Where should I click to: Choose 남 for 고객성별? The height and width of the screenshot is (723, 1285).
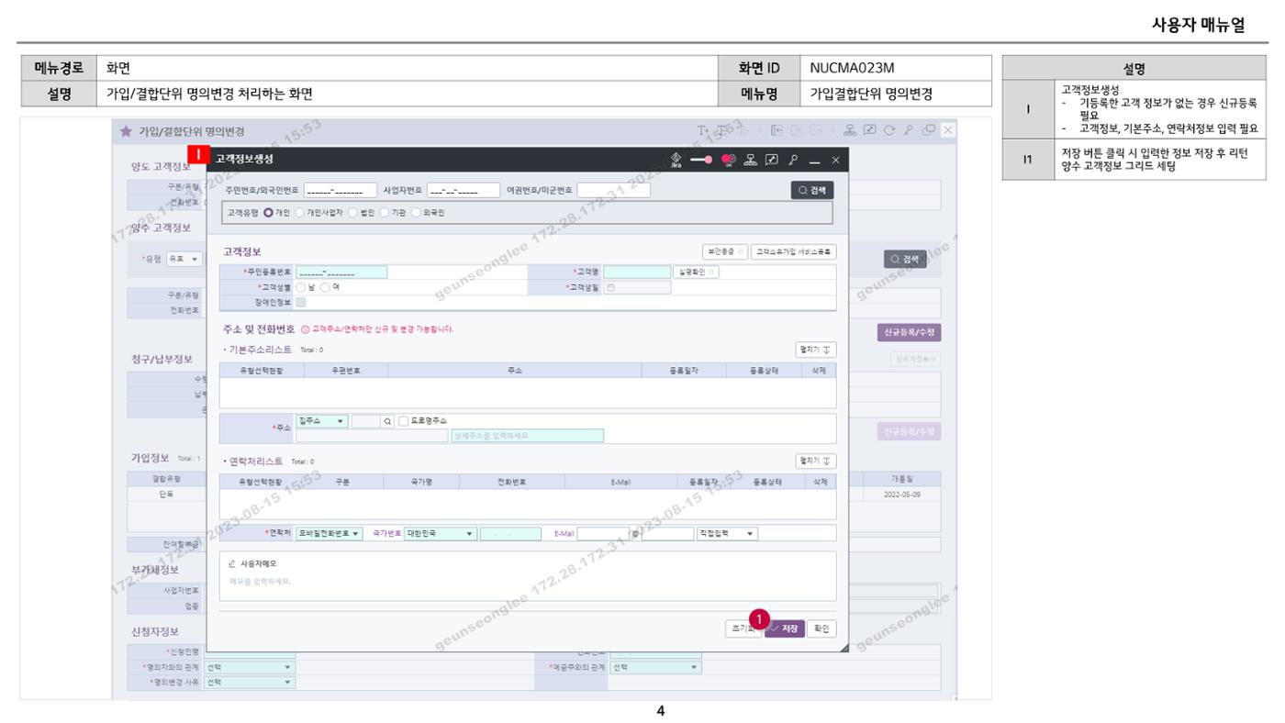[301, 287]
